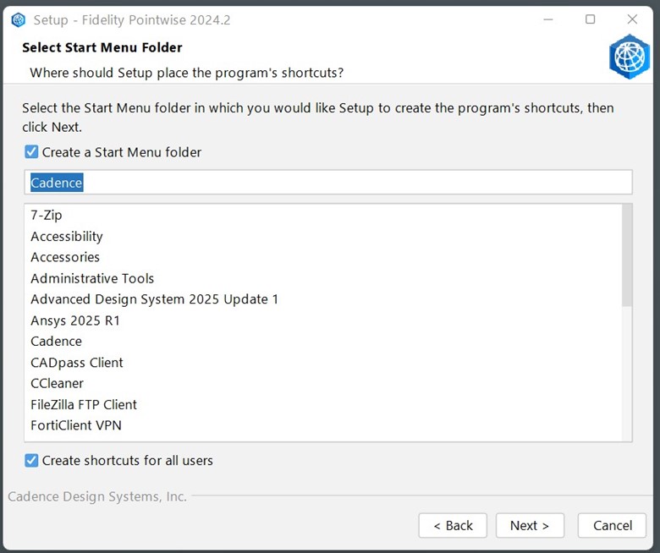
Task: Return to previous page with Back
Action: tap(453, 525)
